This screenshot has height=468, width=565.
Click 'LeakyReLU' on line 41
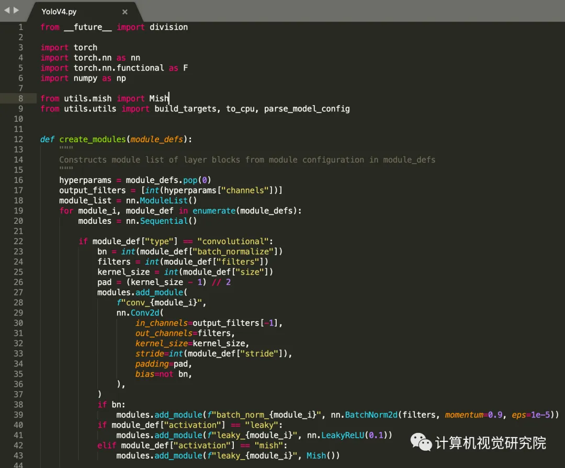(x=343, y=435)
